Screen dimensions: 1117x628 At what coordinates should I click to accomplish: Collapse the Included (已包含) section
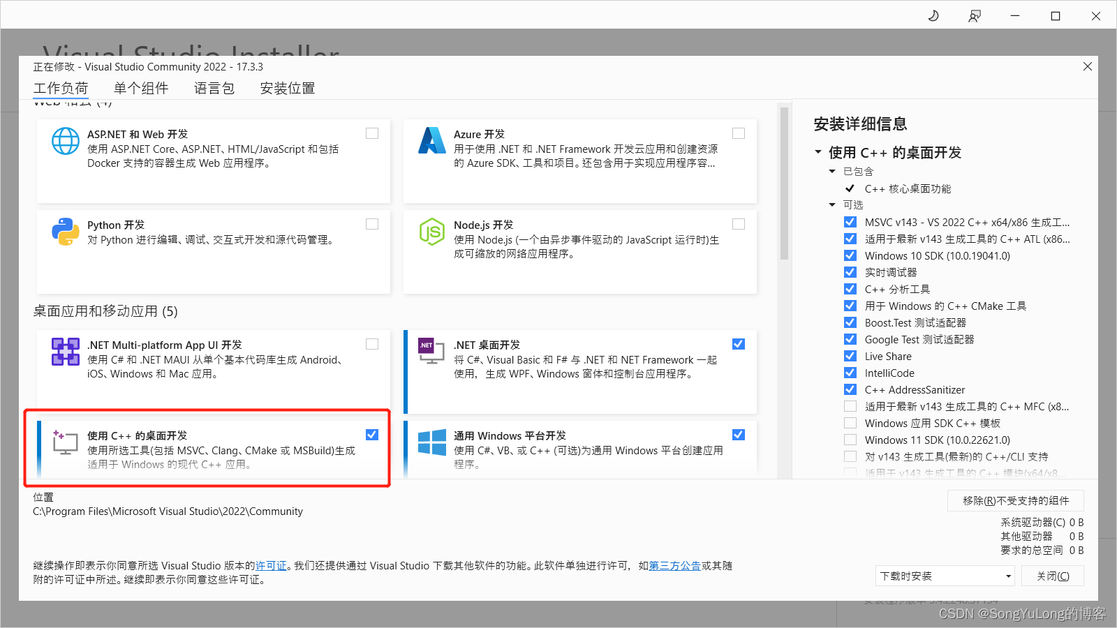(x=832, y=171)
